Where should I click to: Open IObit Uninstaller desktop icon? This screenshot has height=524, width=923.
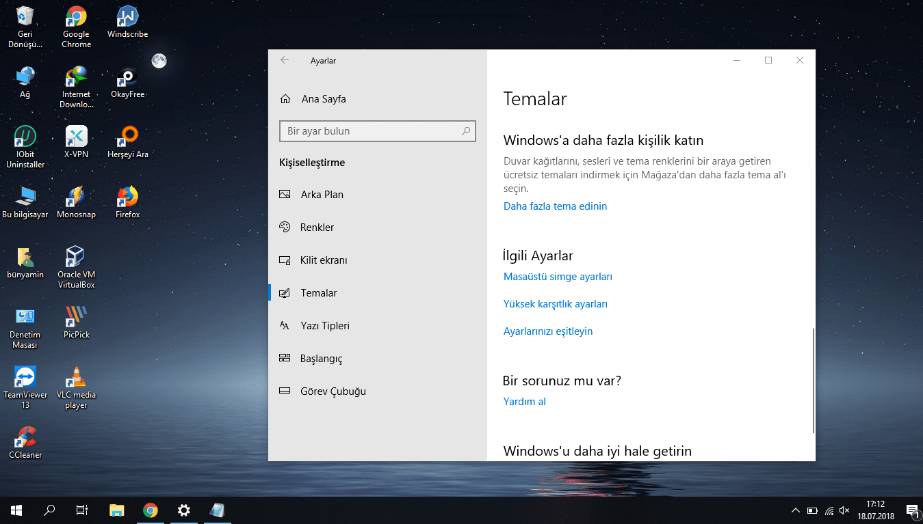point(25,147)
